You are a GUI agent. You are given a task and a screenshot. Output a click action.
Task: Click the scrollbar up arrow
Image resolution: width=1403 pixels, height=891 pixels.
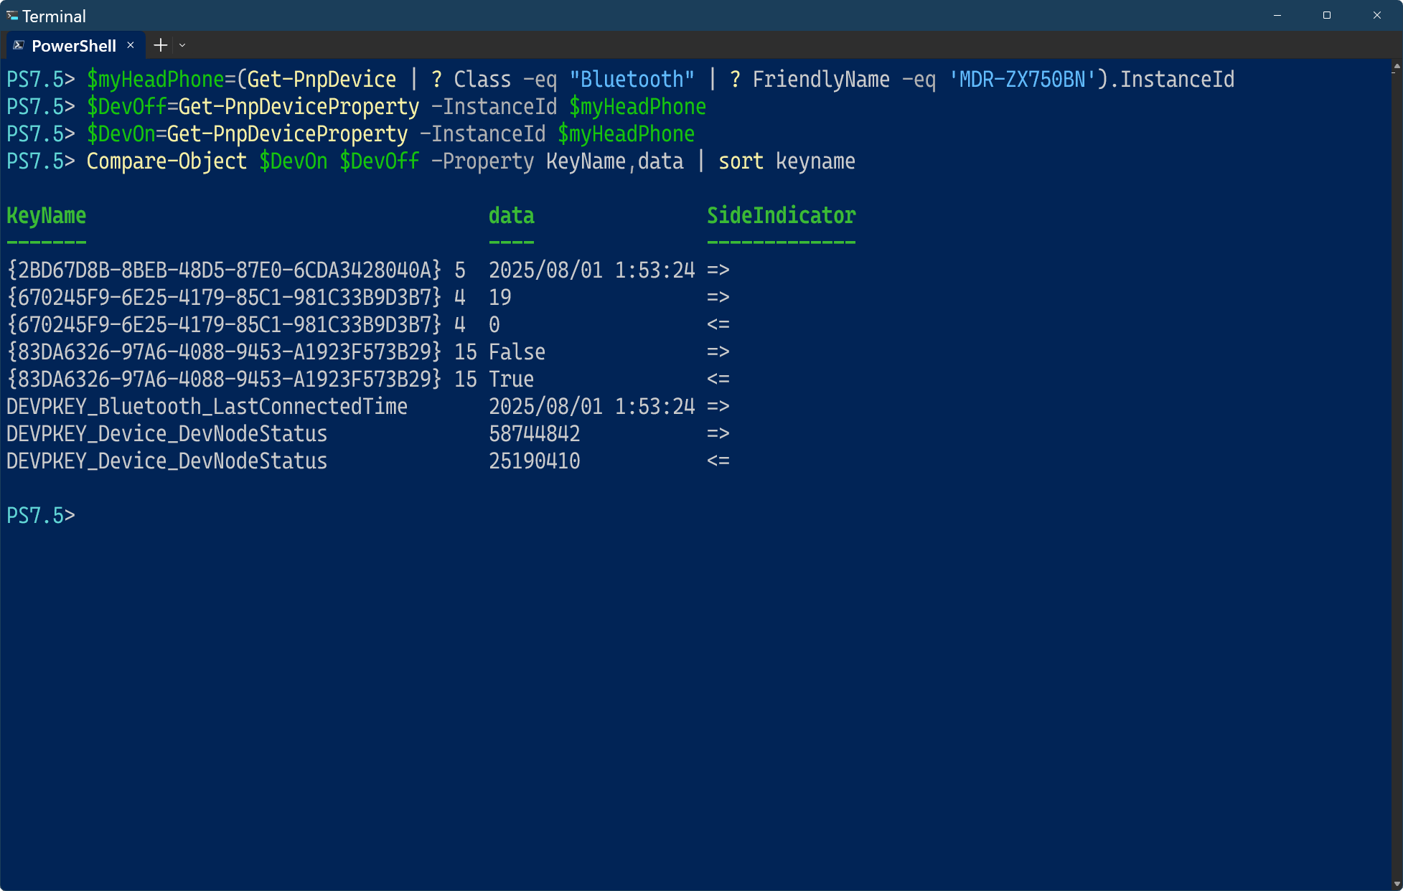[x=1396, y=67]
